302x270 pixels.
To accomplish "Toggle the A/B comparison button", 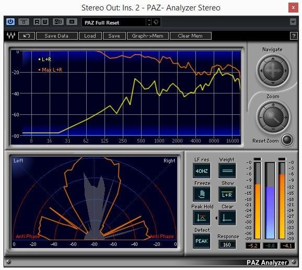I will point(58,22).
